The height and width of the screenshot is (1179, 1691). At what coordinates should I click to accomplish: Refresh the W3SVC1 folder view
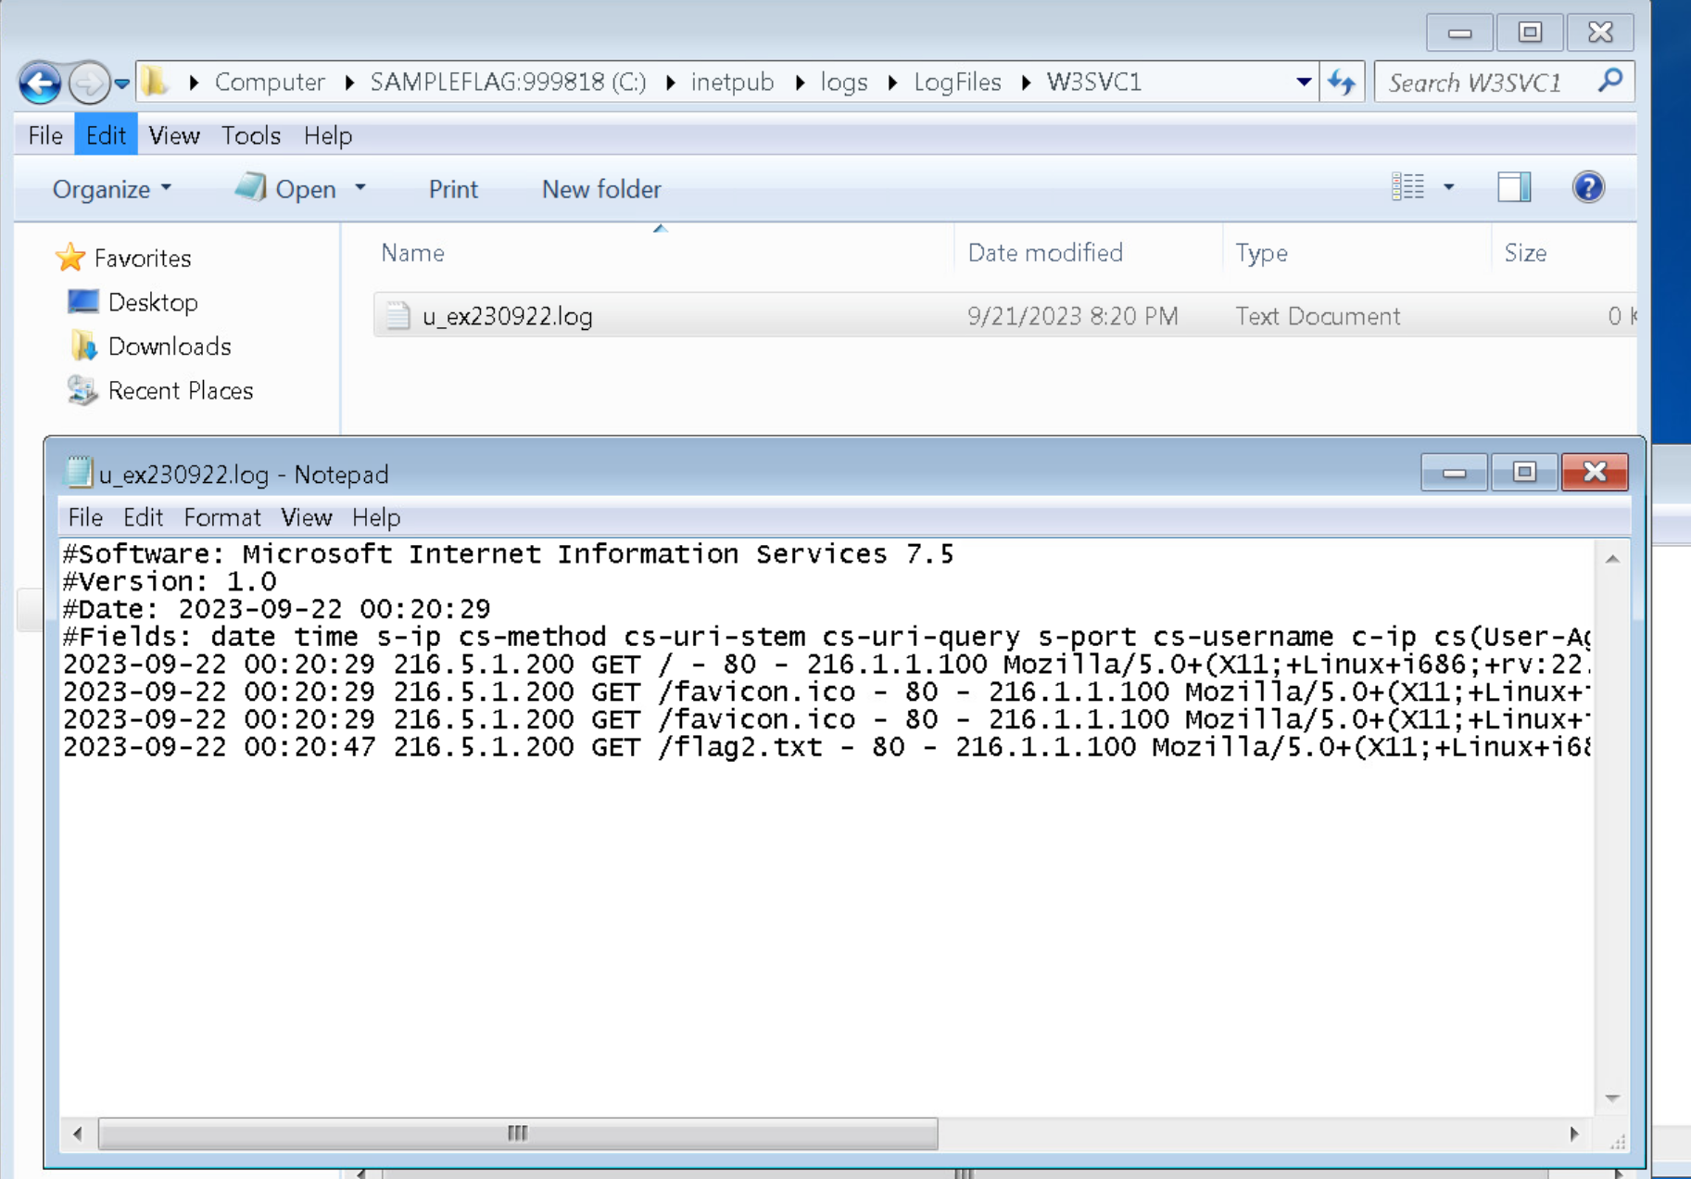point(1341,82)
